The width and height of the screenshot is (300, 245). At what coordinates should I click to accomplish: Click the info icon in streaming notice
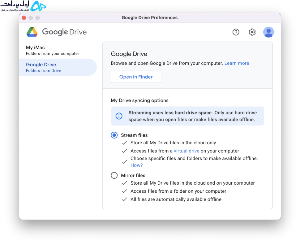click(119, 116)
